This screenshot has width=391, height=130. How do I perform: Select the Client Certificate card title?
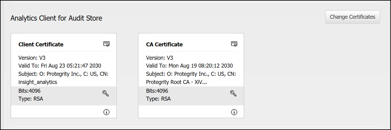41,45
